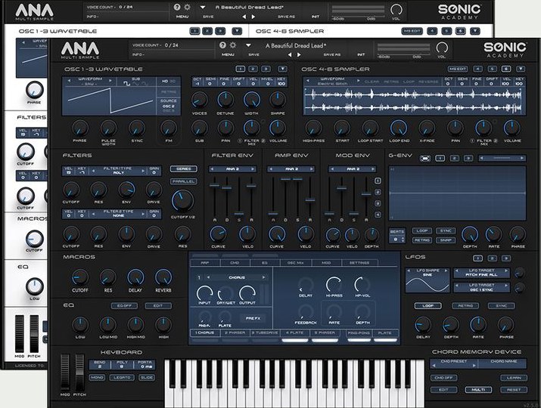The image size is (541, 408).
Task: Switch to the CMD tab
Action: [235, 263]
